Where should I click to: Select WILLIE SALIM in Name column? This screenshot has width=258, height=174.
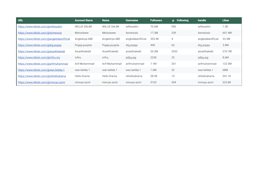pos(110,27)
